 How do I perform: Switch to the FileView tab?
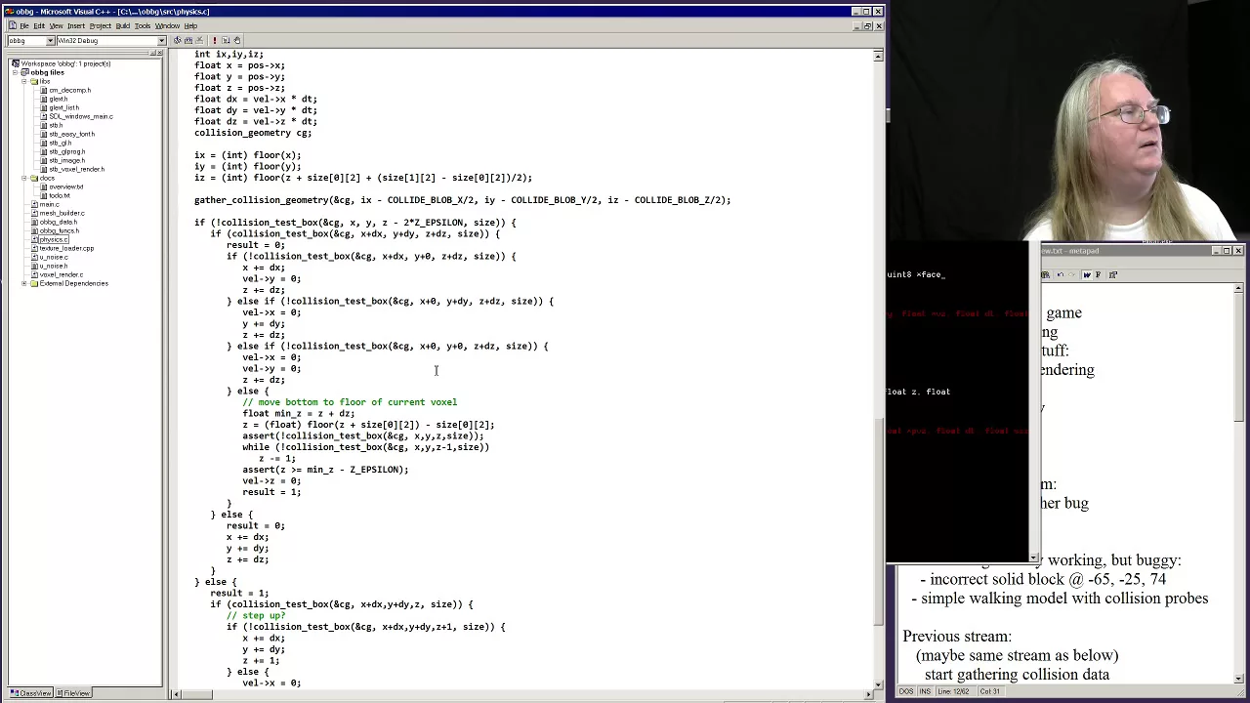(x=73, y=693)
